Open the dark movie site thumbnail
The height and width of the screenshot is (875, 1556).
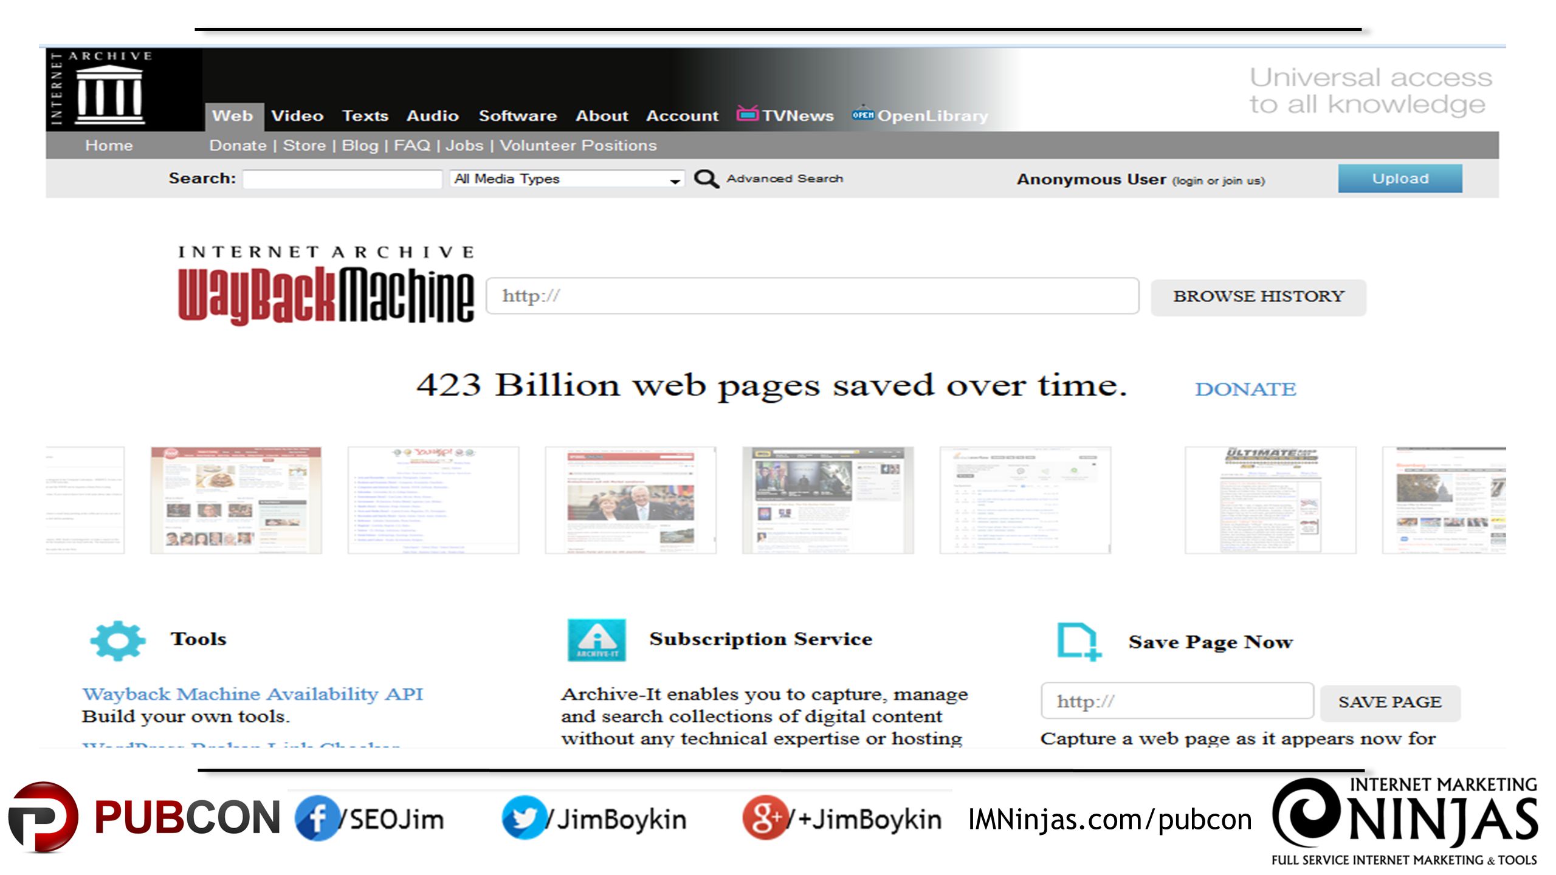click(828, 499)
